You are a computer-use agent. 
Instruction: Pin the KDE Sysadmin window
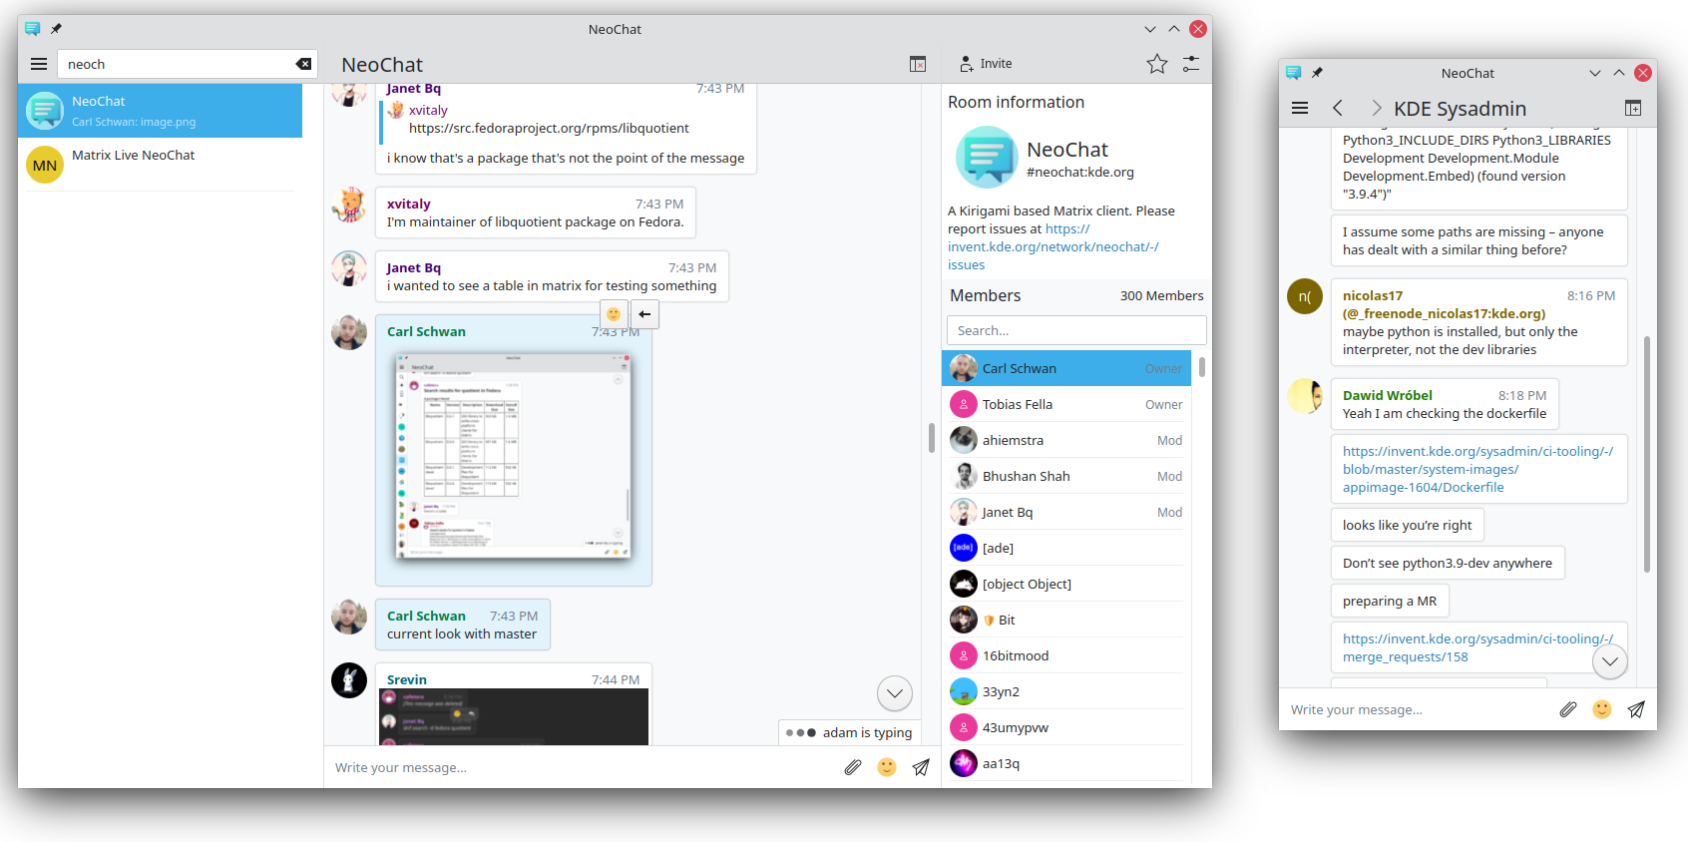tap(1317, 73)
